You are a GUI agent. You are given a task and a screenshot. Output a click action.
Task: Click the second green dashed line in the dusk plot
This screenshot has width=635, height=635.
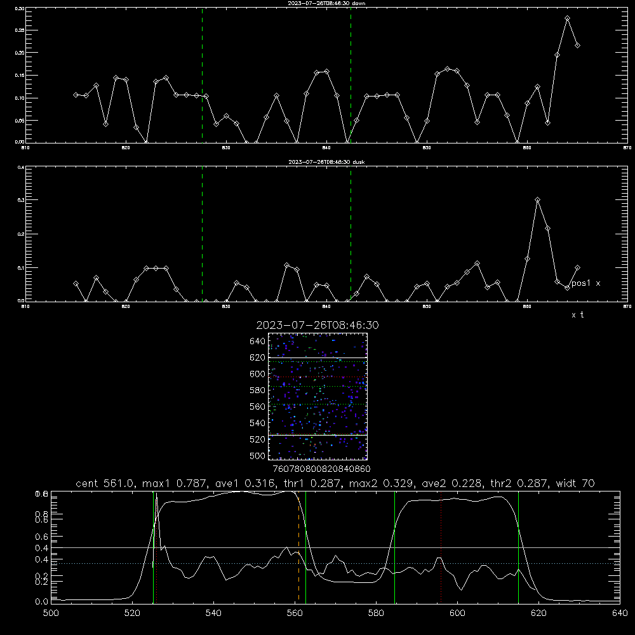351,234
